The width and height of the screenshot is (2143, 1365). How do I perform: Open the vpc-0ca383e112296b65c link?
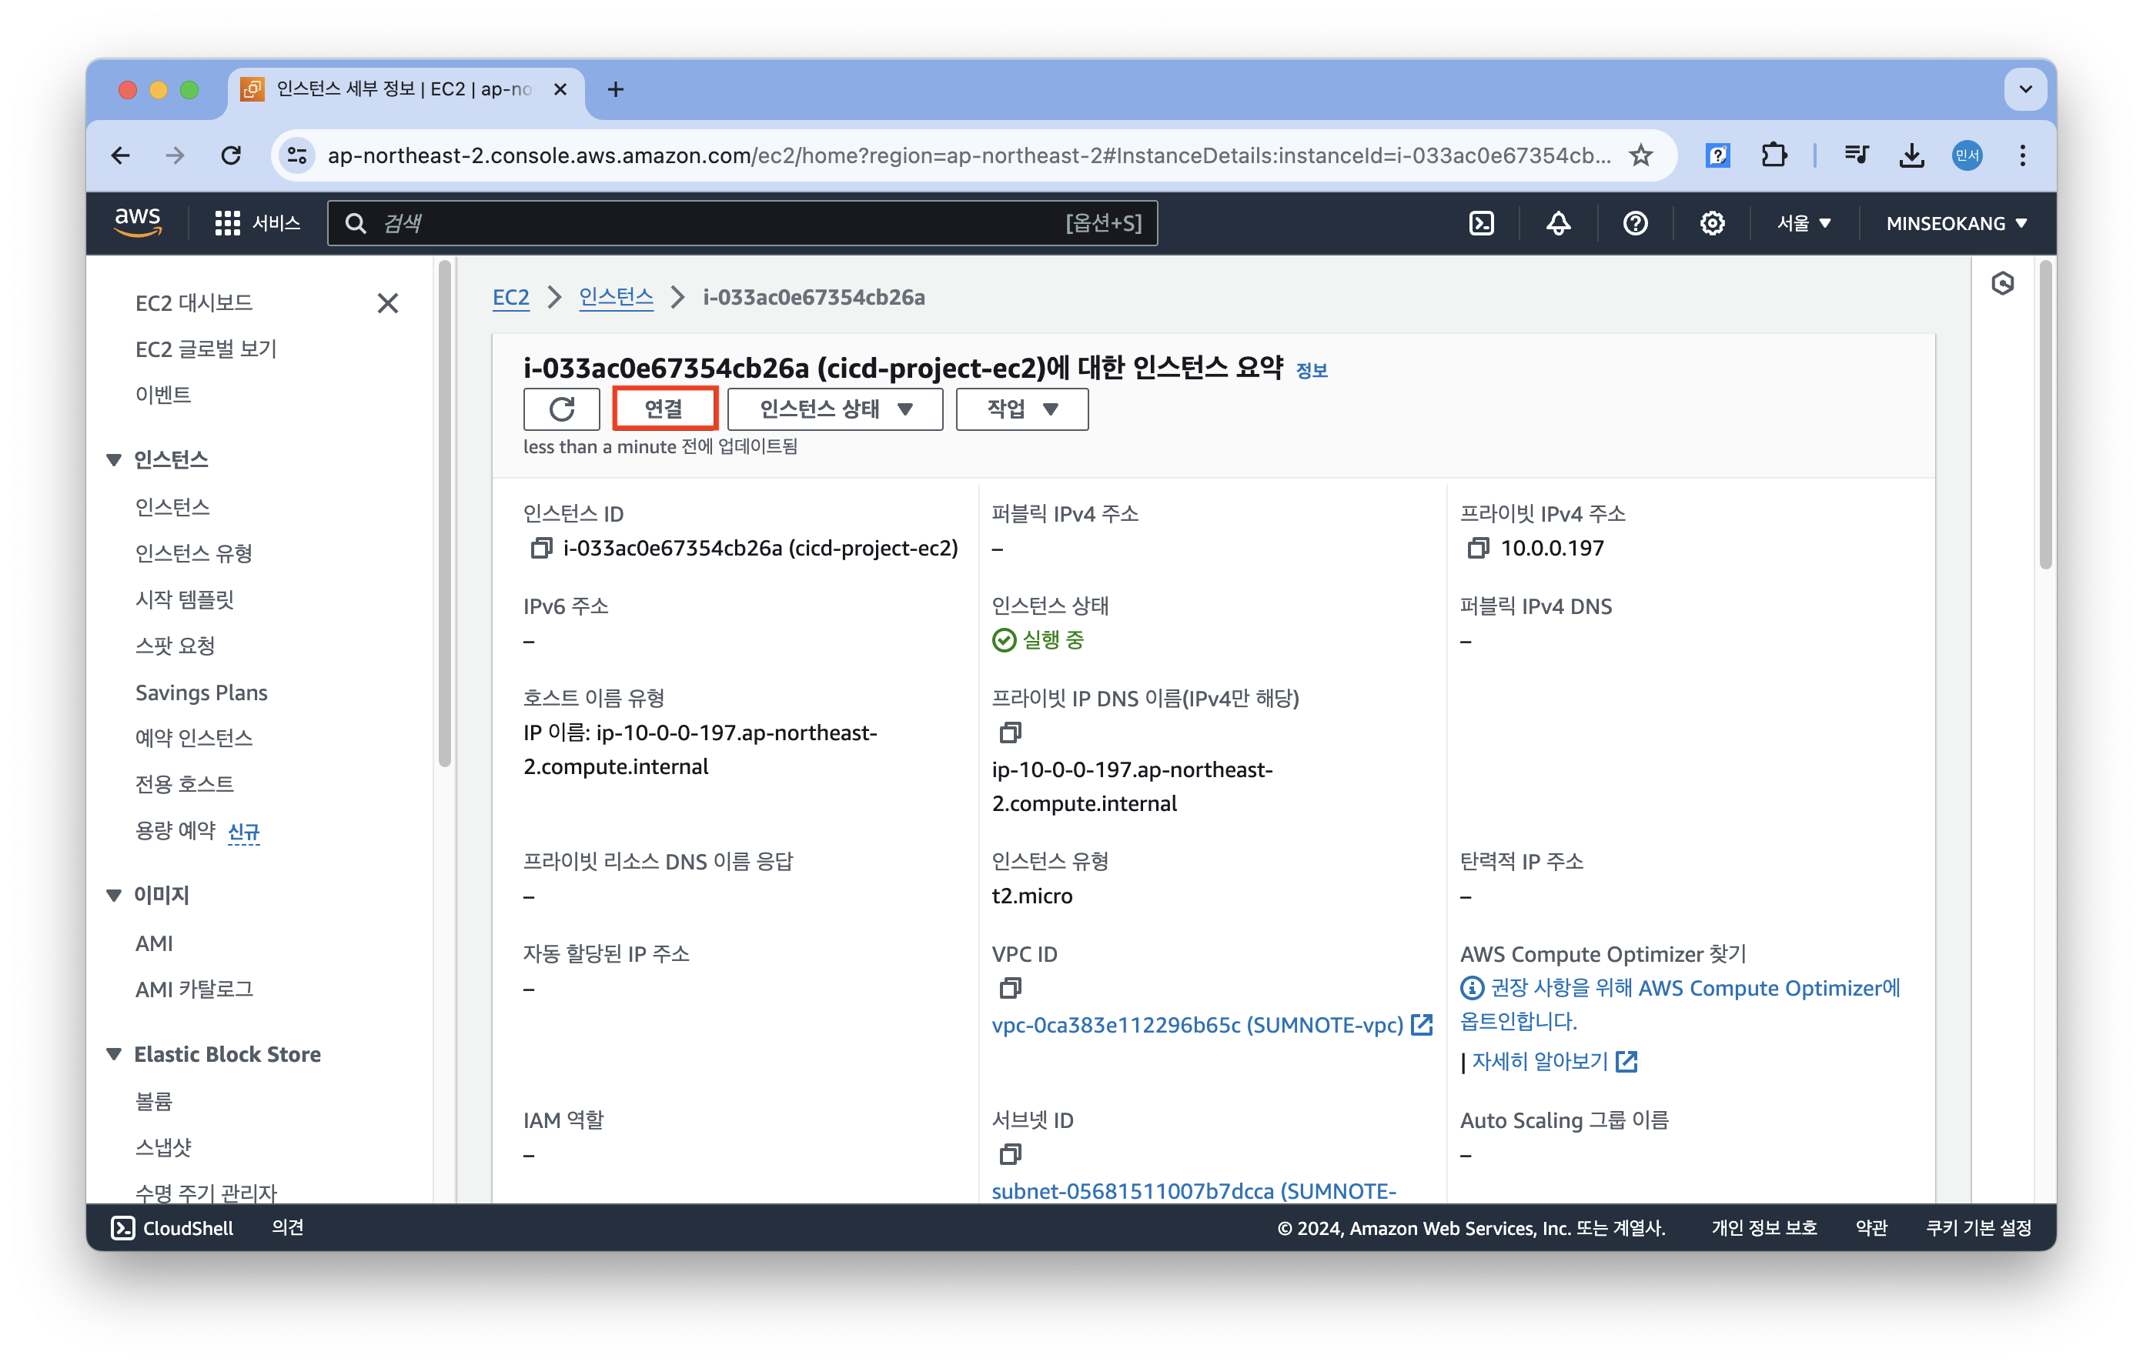tap(1196, 1025)
